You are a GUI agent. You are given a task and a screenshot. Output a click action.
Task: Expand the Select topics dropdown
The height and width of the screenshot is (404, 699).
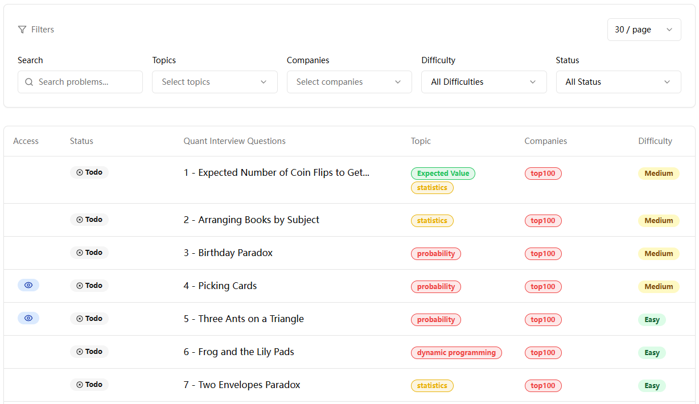click(x=215, y=82)
